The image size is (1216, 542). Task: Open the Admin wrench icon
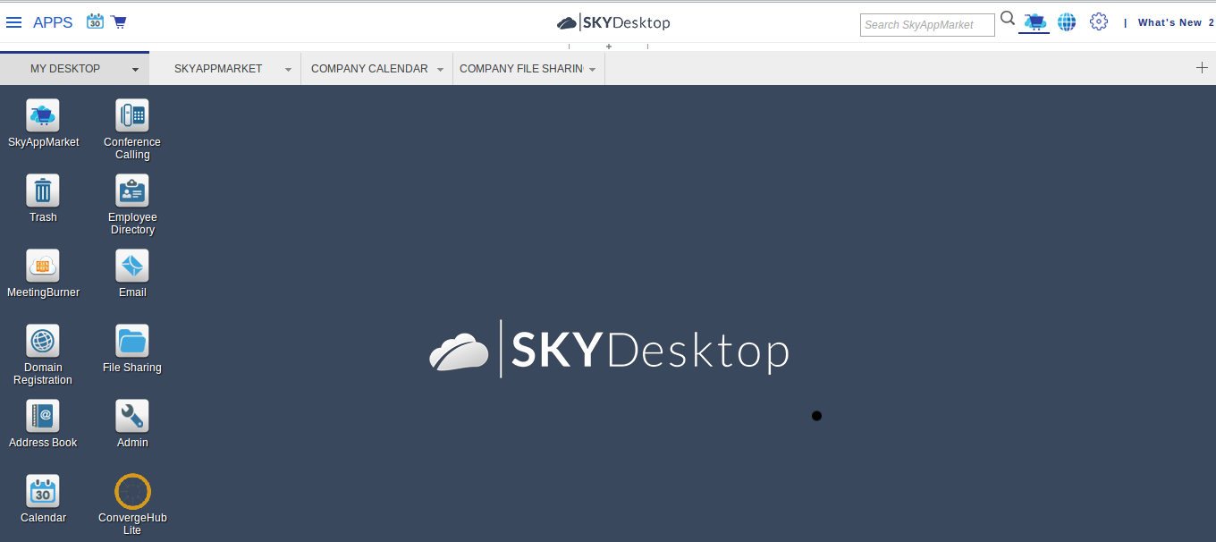pos(132,416)
